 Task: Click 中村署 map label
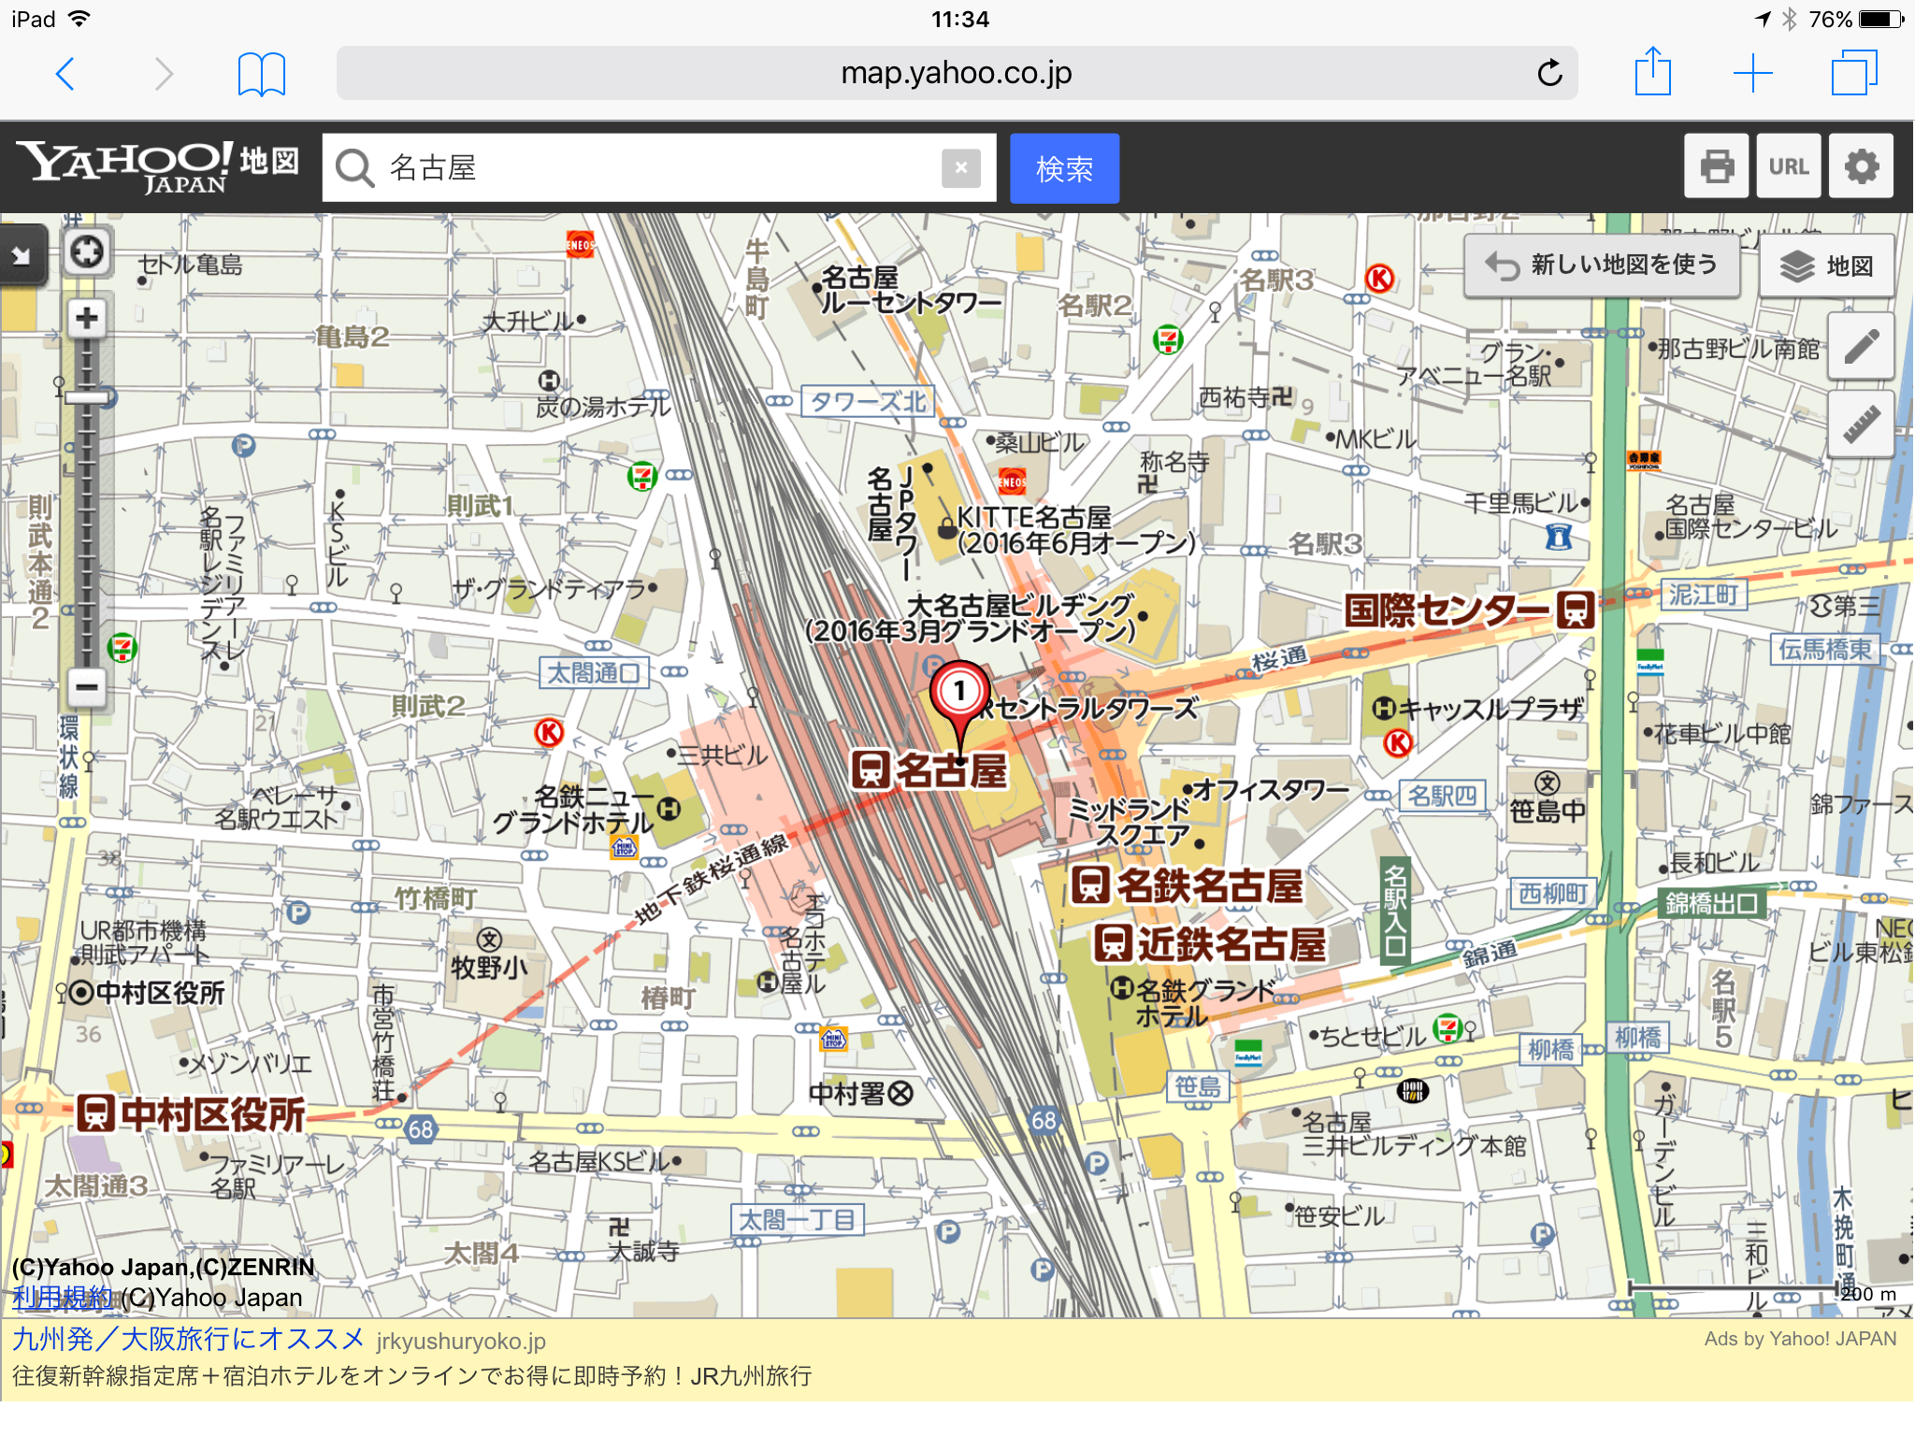coord(860,1093)
